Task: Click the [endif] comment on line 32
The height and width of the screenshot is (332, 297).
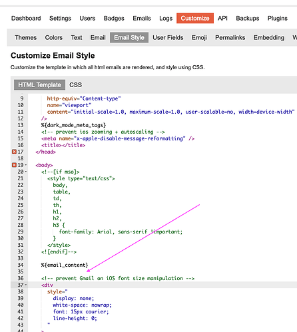Action: click(x=59, y=251)
